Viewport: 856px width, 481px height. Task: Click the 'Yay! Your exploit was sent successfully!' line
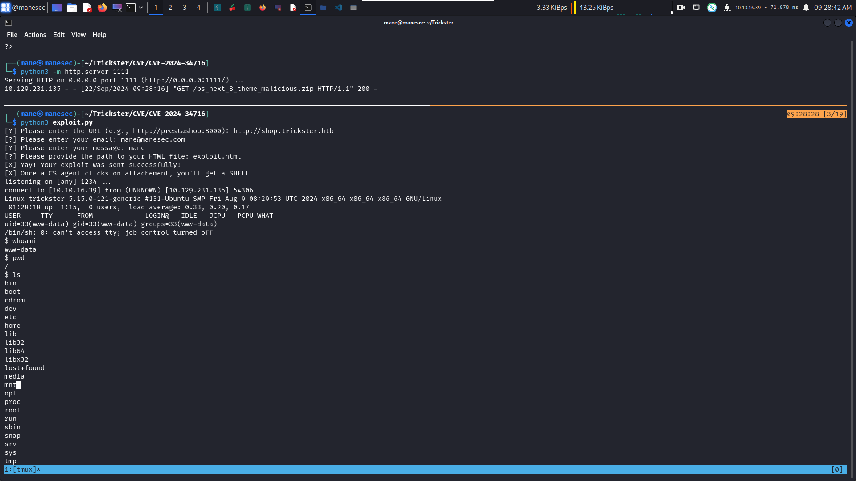tap(93, 165)
